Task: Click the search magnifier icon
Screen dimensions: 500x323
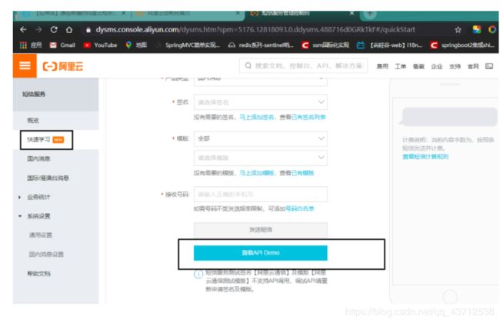Action: coord(248,65)
